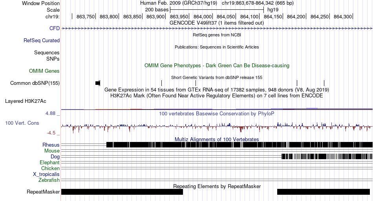Click the chr19:863,678-864,342 position text
Screen dimensions: 373x201
coord(258,3)
